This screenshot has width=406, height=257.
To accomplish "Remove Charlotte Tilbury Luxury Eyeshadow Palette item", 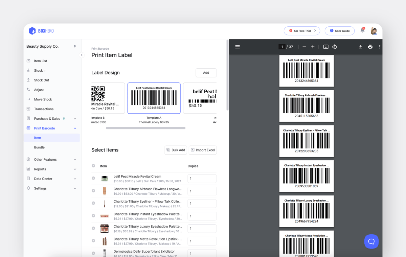I will point(93,228).
